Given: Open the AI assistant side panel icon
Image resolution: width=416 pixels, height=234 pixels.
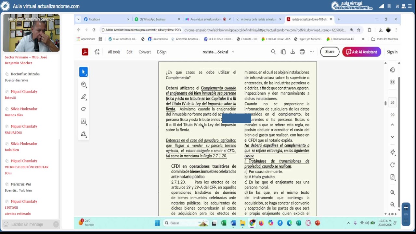Looking at the screenshot, I should point(392,70).
